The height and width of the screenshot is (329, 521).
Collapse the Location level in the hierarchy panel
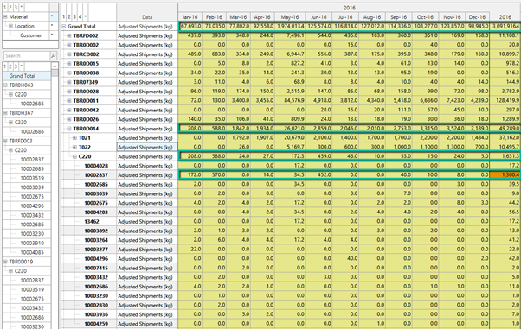pyautogui.click(x=11, y=26)
